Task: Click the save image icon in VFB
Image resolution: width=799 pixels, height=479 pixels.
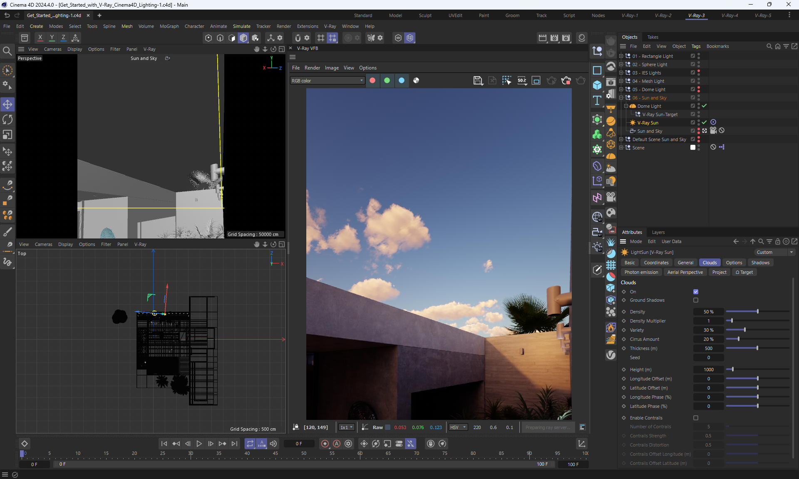Action: [478, 80]
